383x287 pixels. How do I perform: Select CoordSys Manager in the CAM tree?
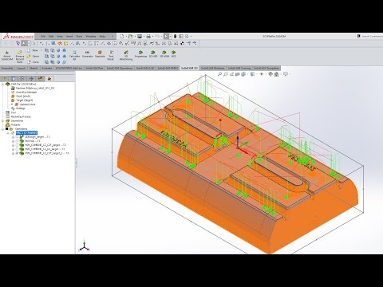pos(24,92)
